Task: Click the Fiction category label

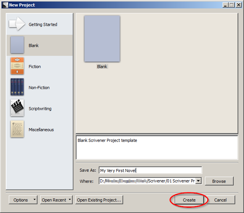Action: click(34, 67)
